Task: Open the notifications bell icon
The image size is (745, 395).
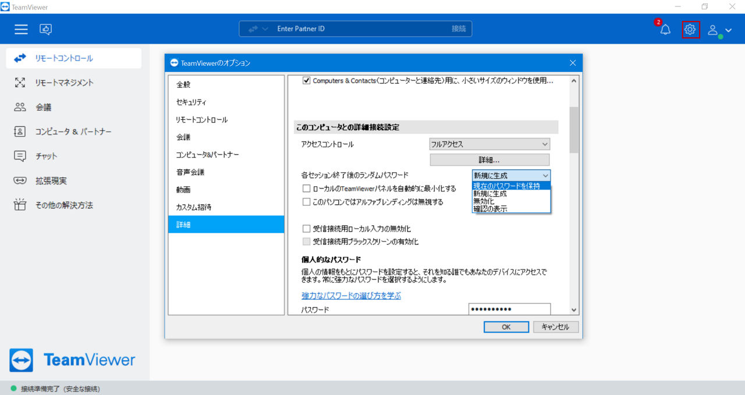Action: [665, 30]
